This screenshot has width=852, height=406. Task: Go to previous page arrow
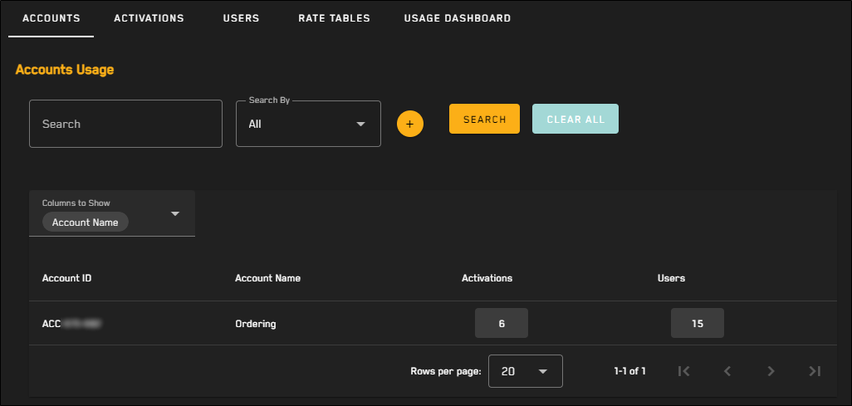(x=727, y=371)
